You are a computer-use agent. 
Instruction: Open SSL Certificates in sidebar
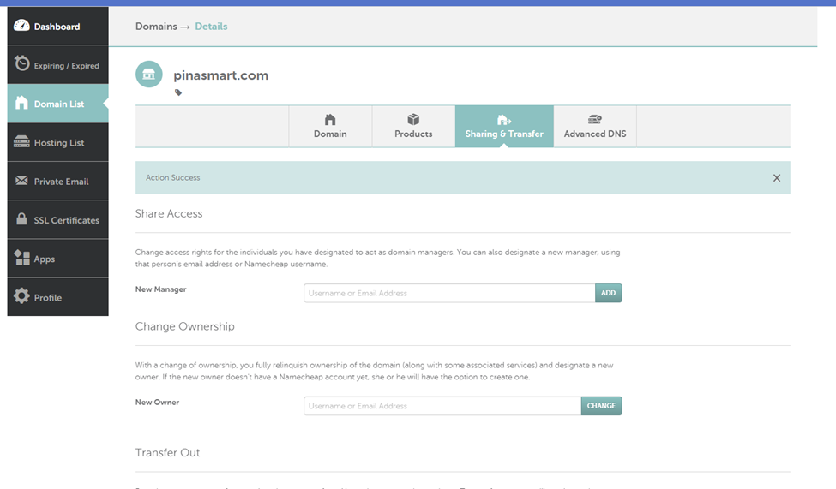click(57, 220)
